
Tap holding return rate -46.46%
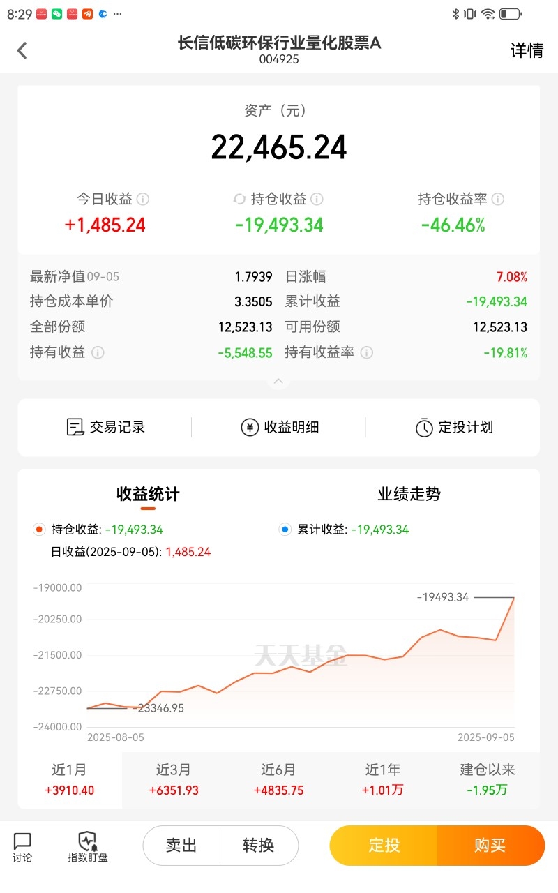tap(453, 225)
